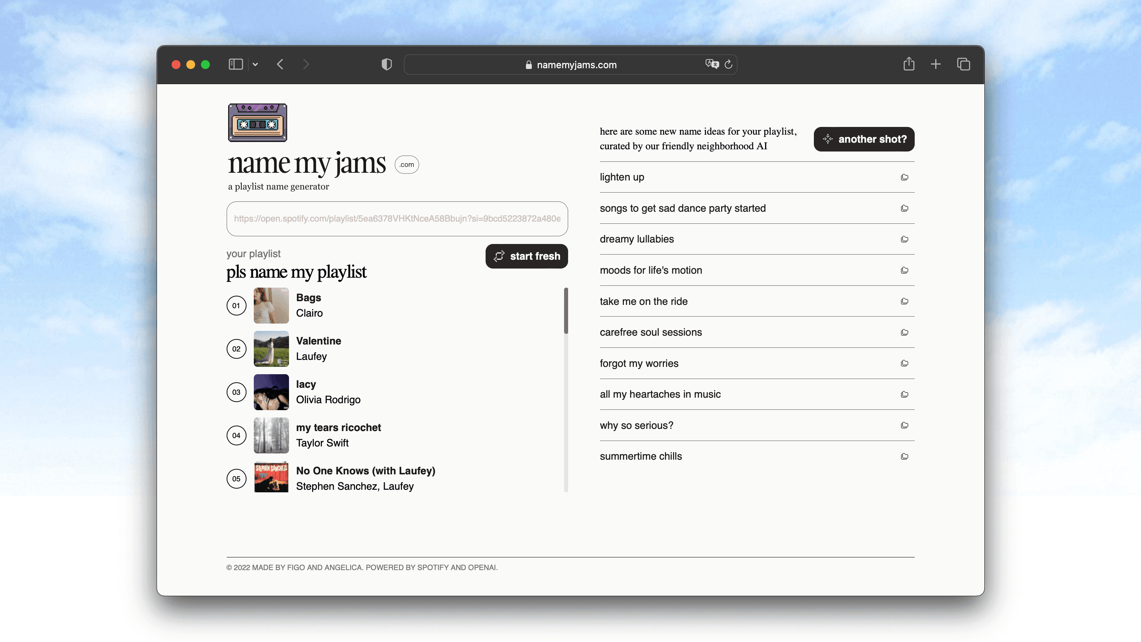Viewport: 1141px width, 642px height.
Task: Click the 'start fresh' button
Action: point(526,256)
